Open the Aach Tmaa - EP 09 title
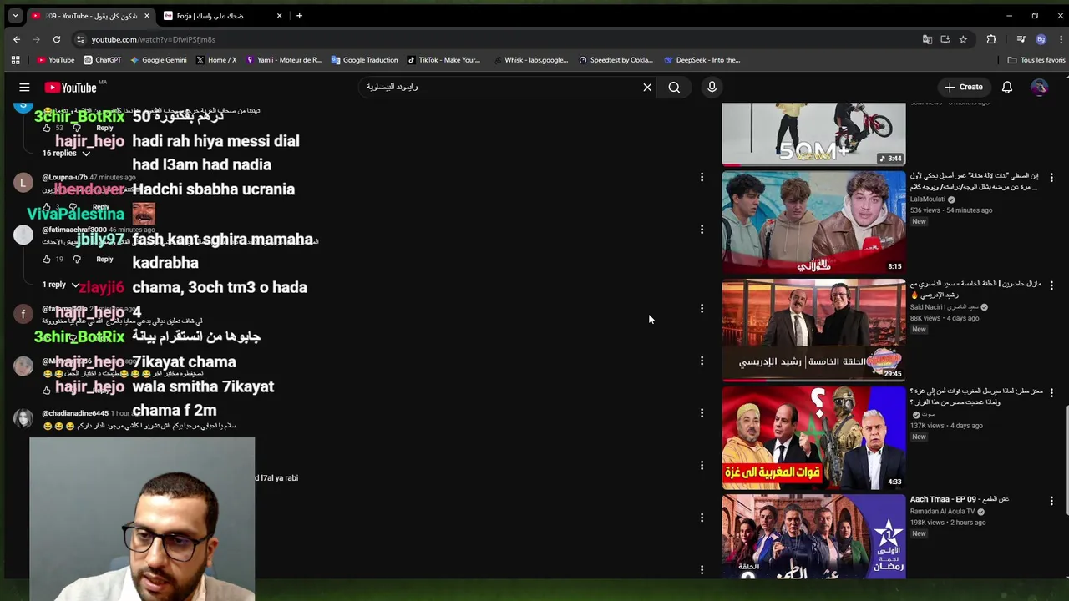The width and height of the screenshot is (1069, 601). click(960, 499)
